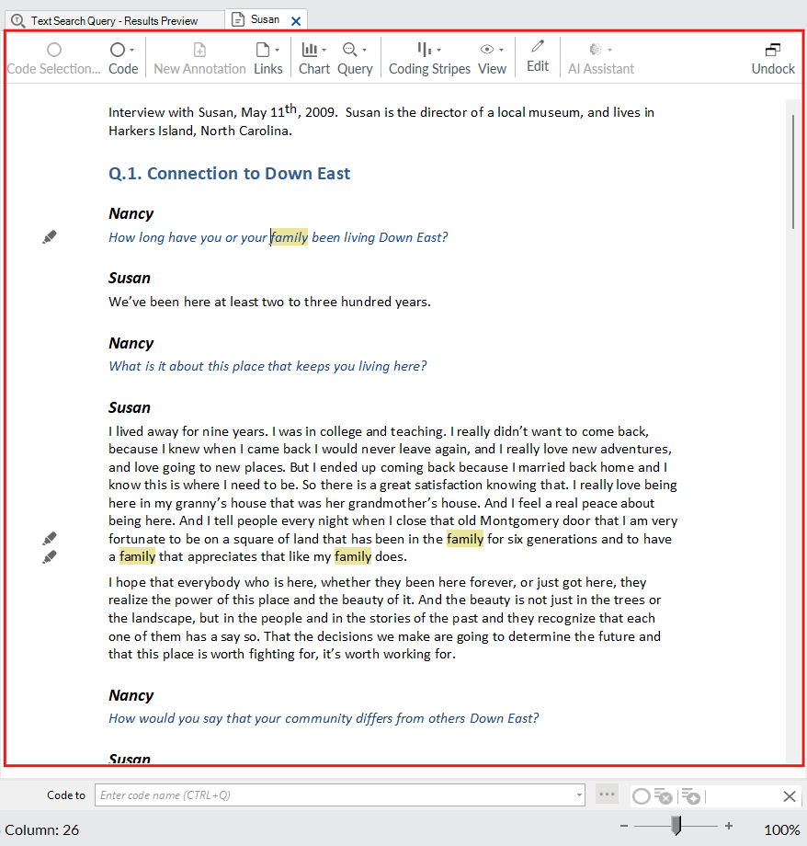The height and width of the screenshot is (846, 807).
Task: Click the Code circle icon in toolbar
Action: click(118, 50)
